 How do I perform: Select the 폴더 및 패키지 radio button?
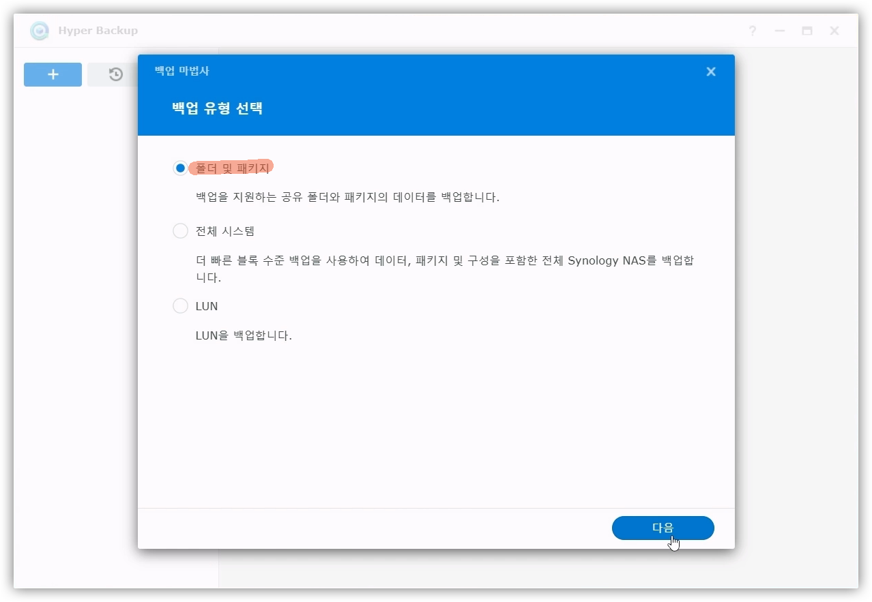pos(180,168)
